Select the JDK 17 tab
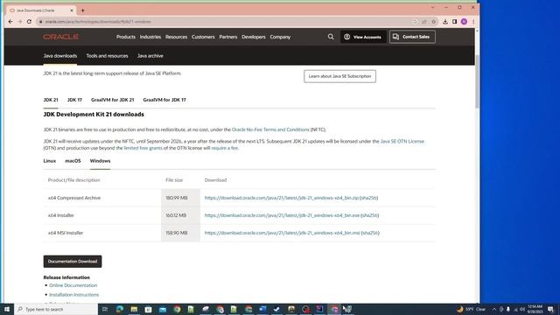Screen dimensions: 560x315 tap(74, 100)
